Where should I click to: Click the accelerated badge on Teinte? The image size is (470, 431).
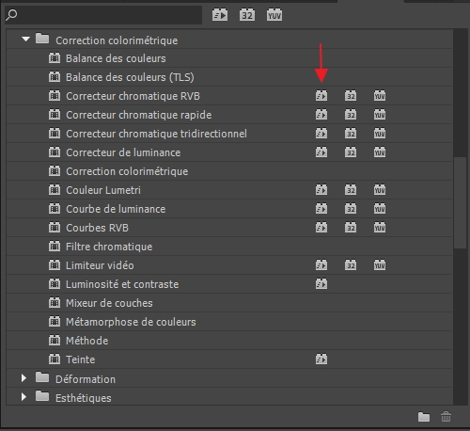click(x=321, y=359)
